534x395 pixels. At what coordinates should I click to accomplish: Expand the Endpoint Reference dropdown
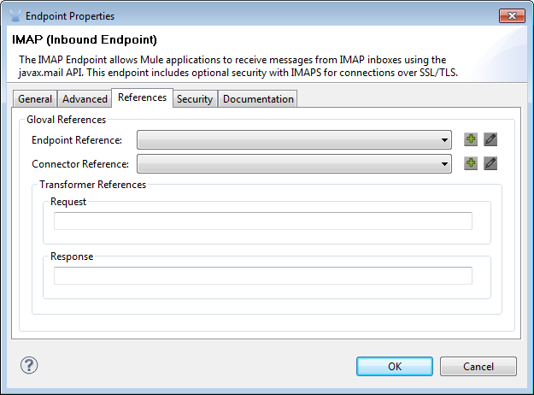(294, 140)
